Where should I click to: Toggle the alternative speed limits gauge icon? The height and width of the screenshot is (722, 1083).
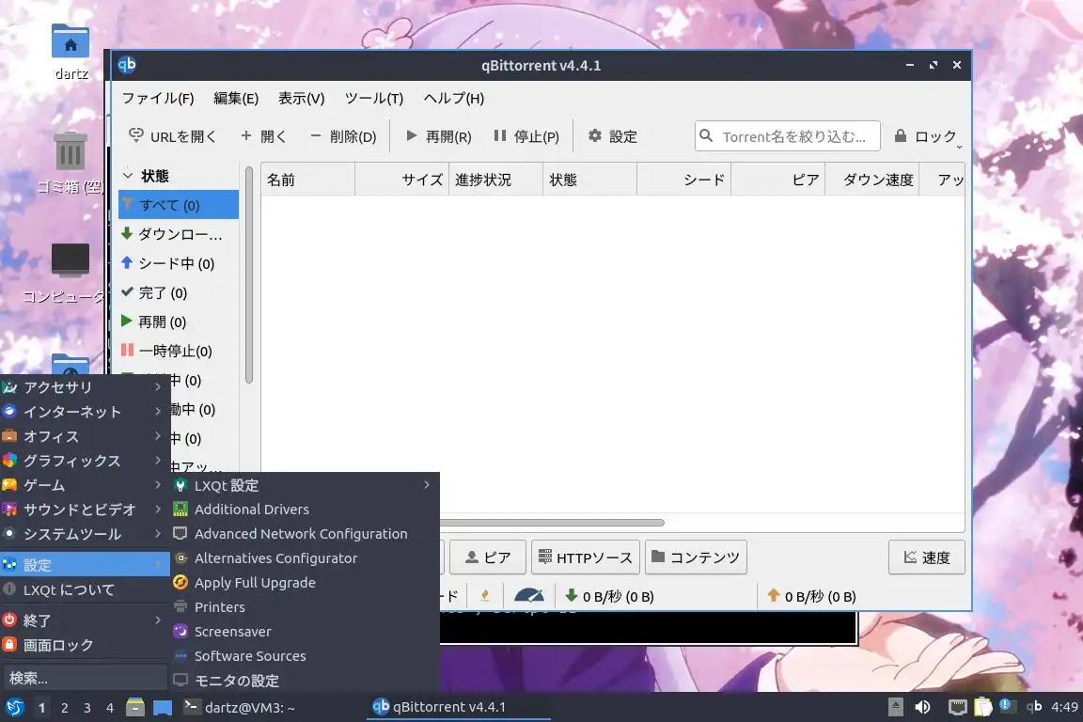pyautogui.click(x=529, y=596)
